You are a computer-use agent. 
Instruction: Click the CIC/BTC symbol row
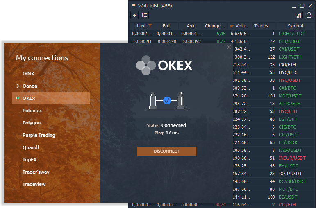pos(287,127)
